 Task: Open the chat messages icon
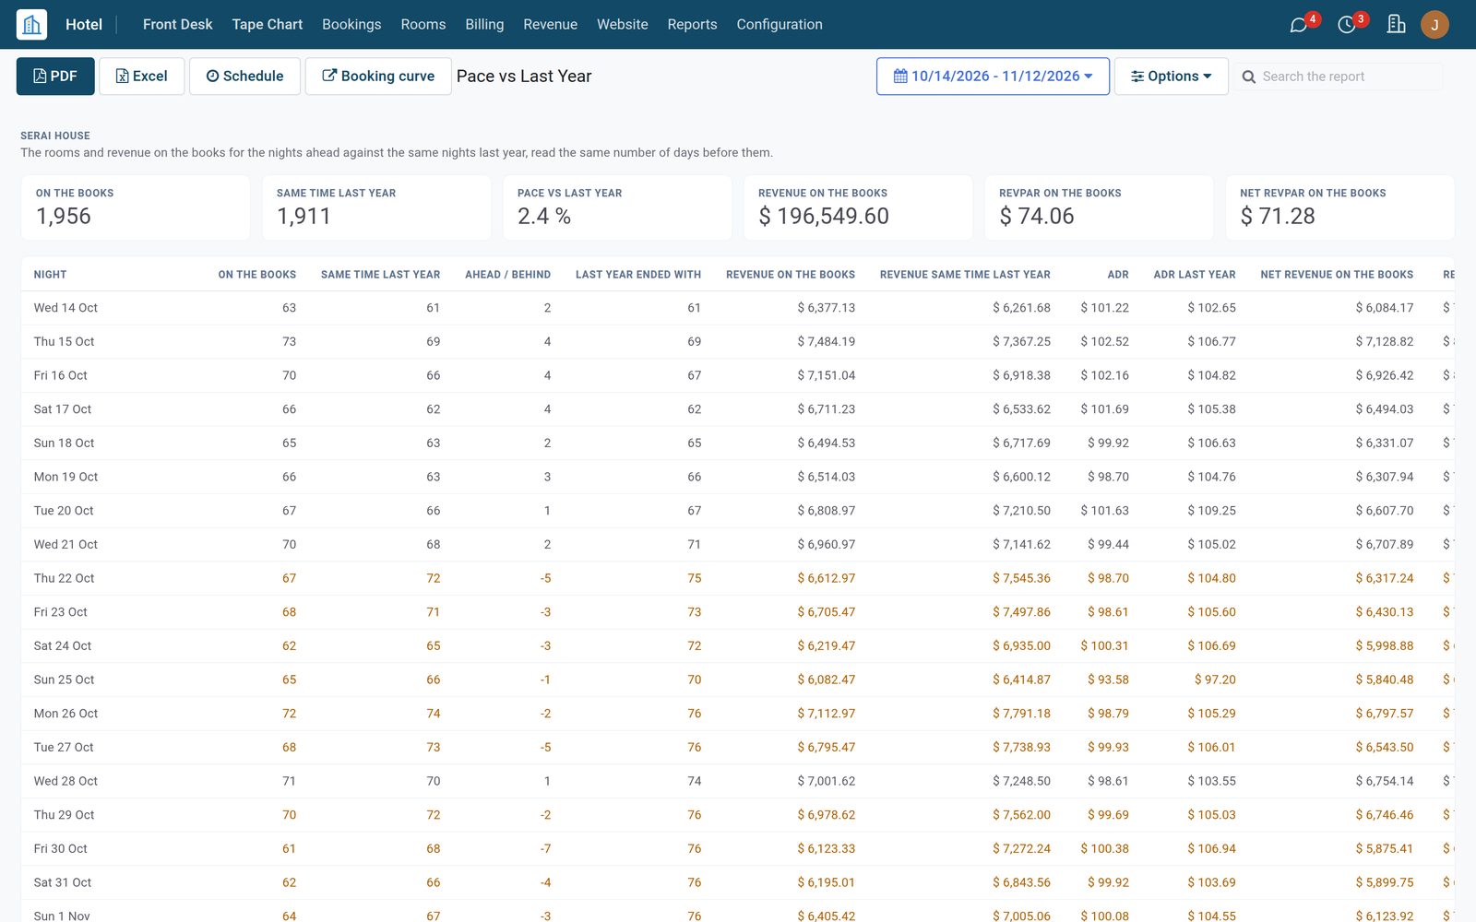tap(1299, 25)
